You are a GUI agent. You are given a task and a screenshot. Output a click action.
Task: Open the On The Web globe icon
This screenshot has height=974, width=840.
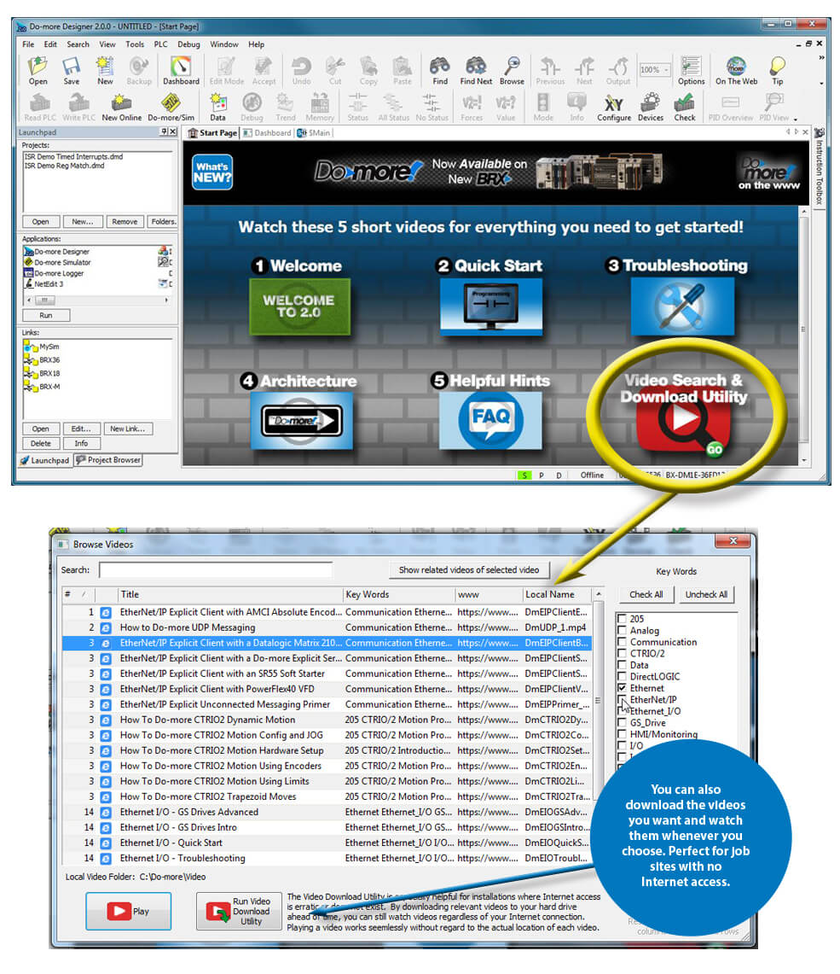(x=737, y=70)
